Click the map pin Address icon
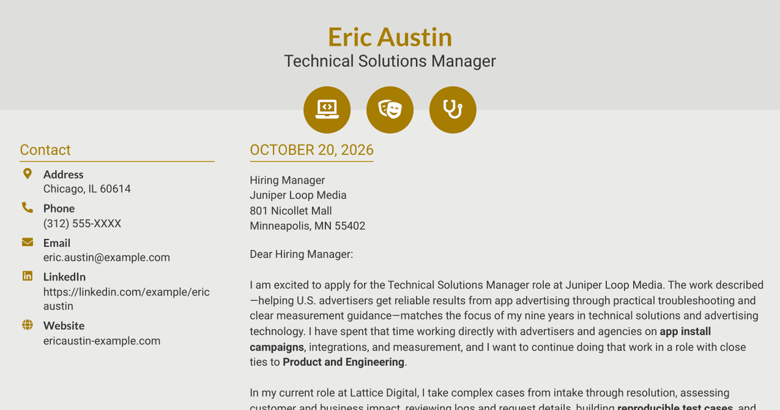 tap(27, 174)
